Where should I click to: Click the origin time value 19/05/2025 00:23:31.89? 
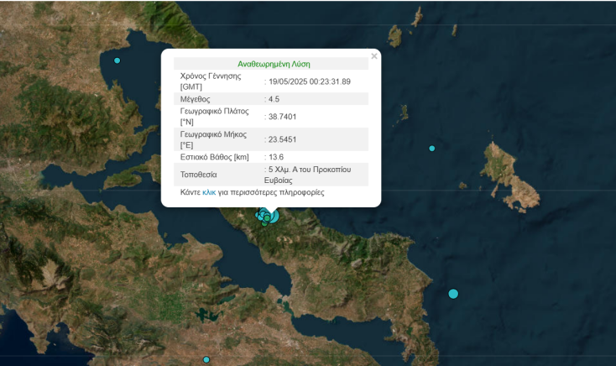pos(309,81)
